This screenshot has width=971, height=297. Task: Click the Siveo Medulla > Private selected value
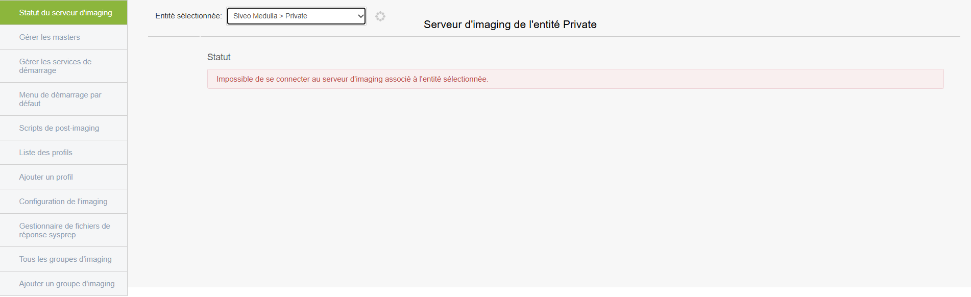tap(270, 16)
